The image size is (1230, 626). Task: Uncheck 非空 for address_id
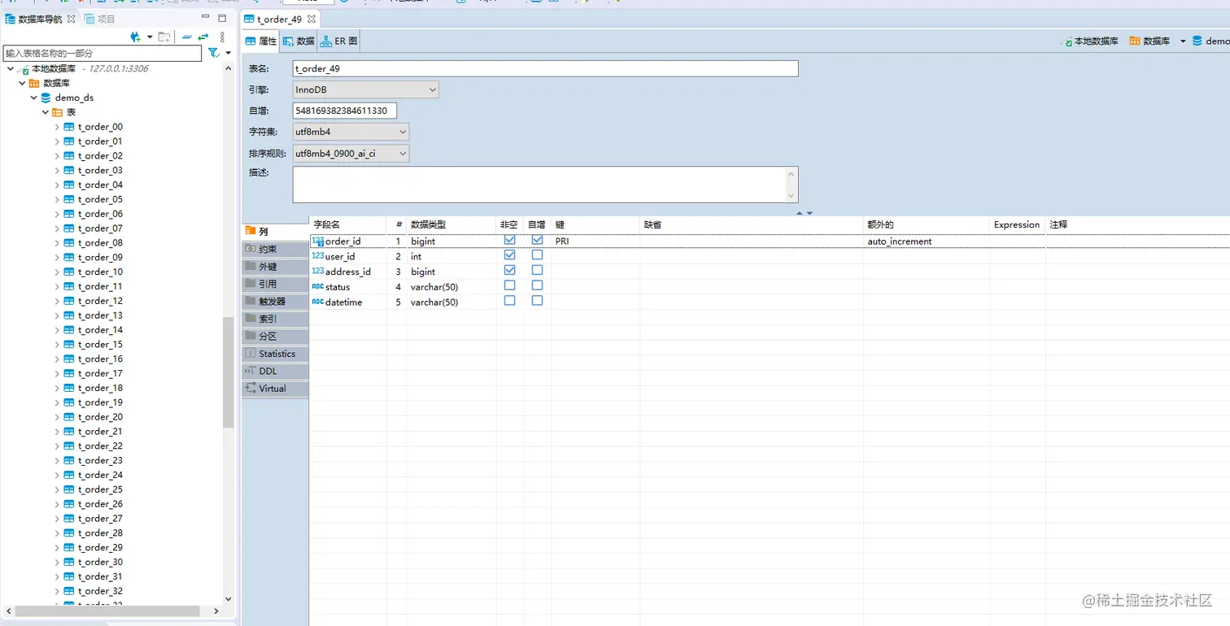(510, 271)
